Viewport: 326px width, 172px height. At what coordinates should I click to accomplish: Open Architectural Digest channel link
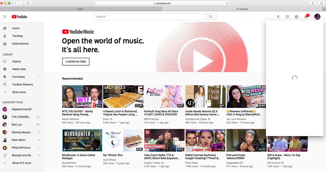coord(196,119)
